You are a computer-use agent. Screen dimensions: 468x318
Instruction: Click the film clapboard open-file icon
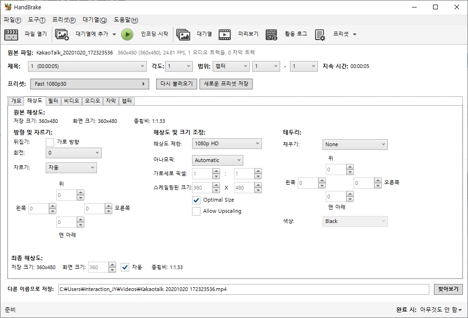click(x=11, y=34)
